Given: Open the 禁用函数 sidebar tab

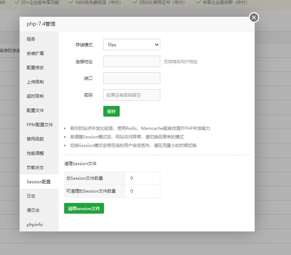Looking at the screenshot, I should pyautogui.click(x=39, y=139).
